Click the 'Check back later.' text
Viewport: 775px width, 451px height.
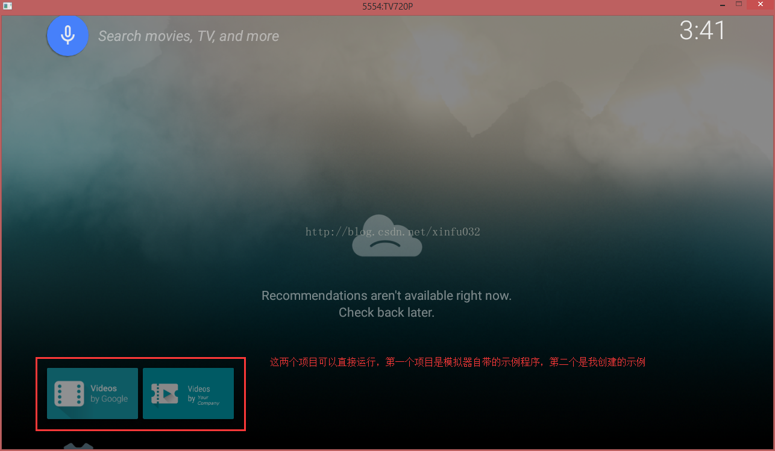pos(386,313)
